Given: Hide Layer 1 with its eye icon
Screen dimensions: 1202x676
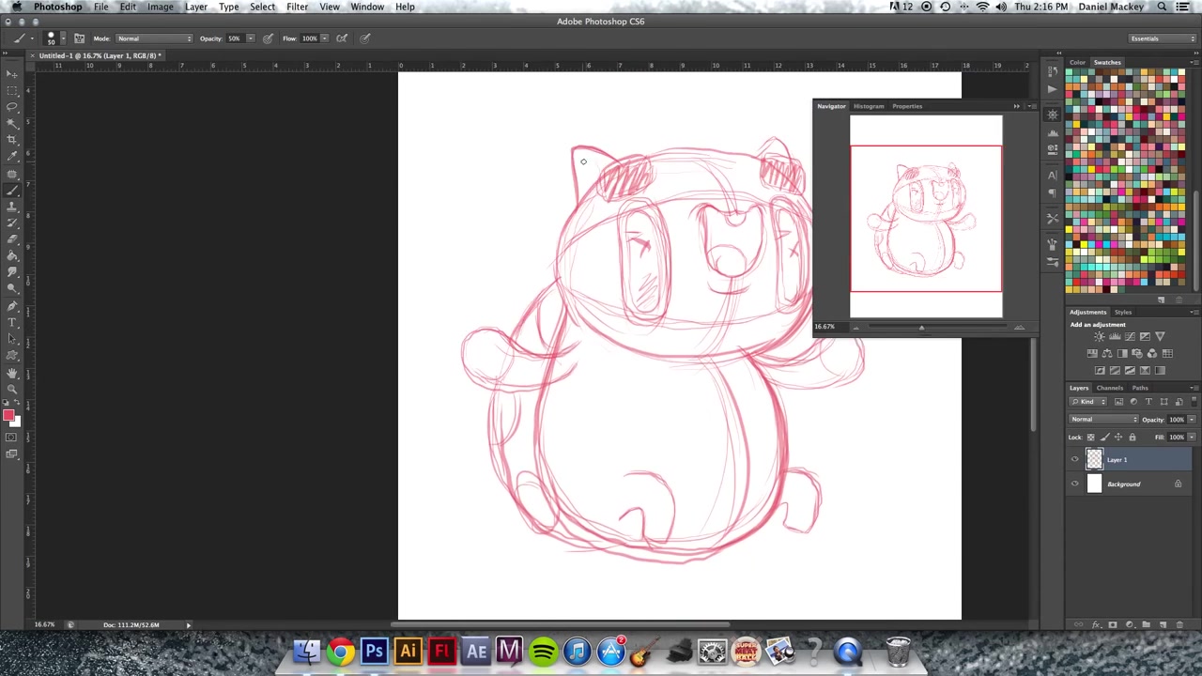Looking at the screenshot, I should coord(1074,459).
